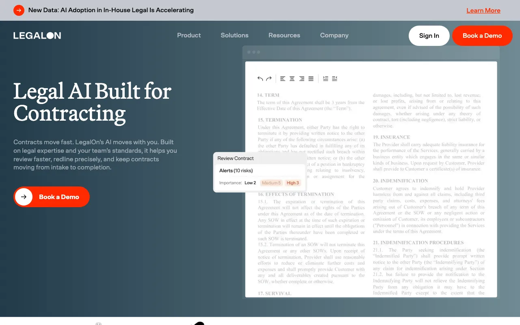Click the 15. TERMINATION heading

280,120
